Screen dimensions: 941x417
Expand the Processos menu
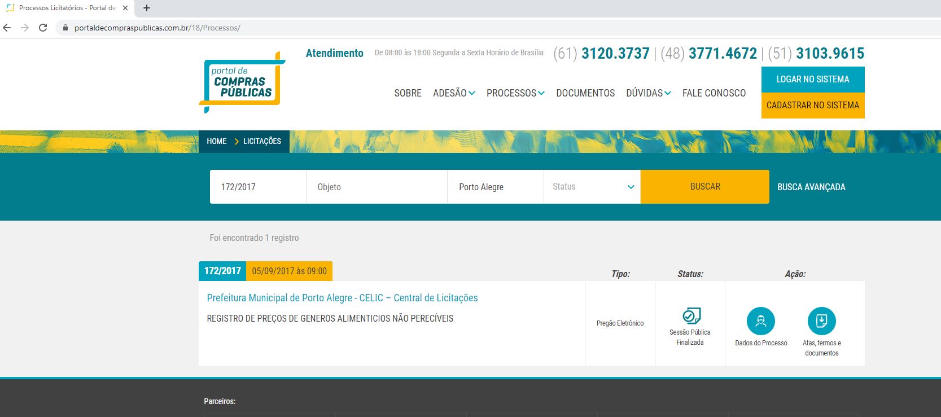pyautogui.click(x=515, y=93)
